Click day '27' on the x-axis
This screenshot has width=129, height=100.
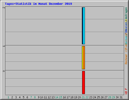(x=106, y=97)
